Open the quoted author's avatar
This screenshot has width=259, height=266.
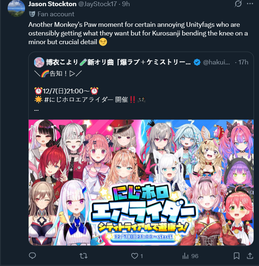pos(39,62)
